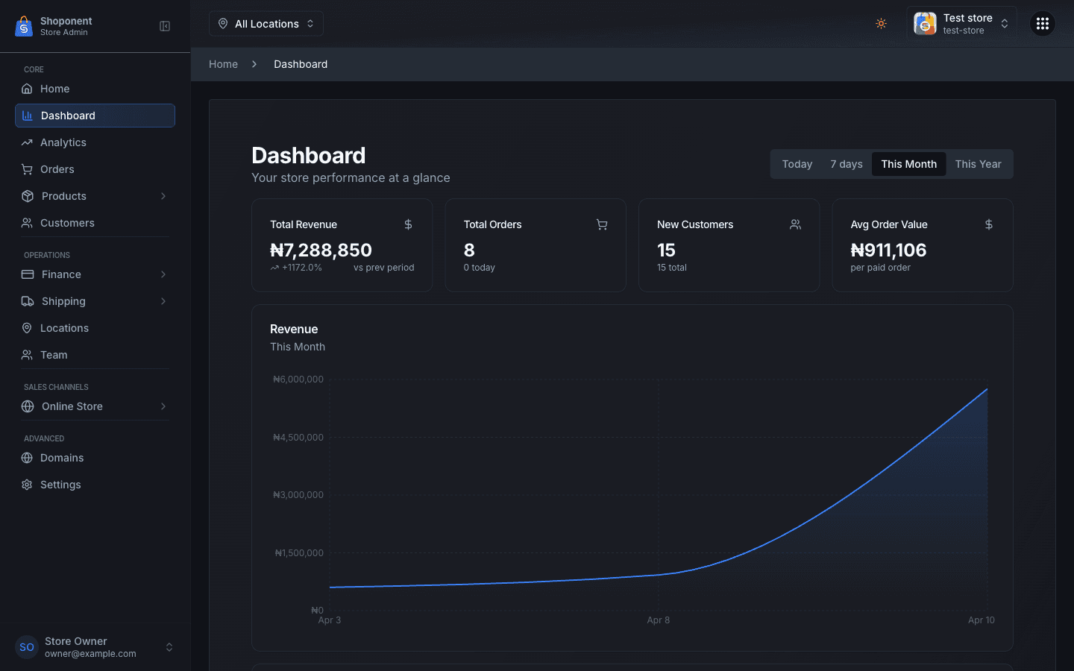The image size is (1074, 671).
Task: Click the Locations map pin icon in sidebar
Action: pos(27,328)
